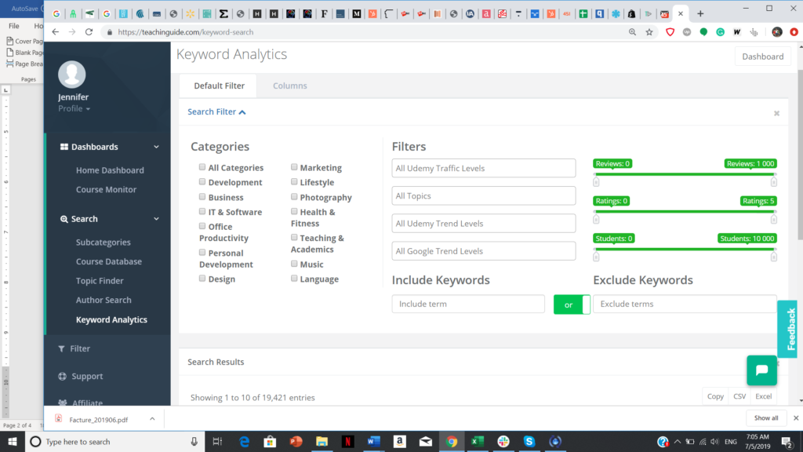This screenshot has width=803, height=452.
Task: Open Slack from taskbar
Action: click(503, 441)
